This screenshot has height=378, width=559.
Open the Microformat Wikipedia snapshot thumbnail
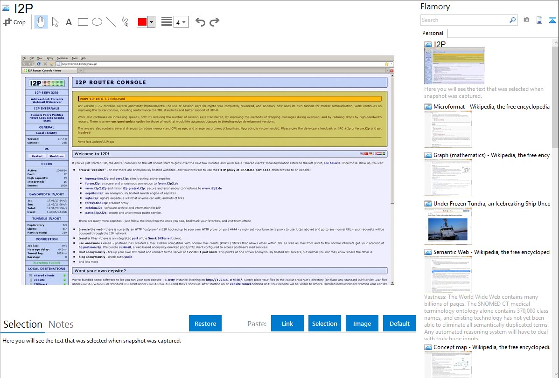(448, 129)
